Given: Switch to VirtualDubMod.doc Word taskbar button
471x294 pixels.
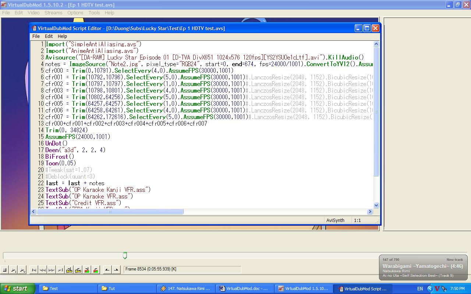Looking at the screenshot, I should (x=245, y=288).
